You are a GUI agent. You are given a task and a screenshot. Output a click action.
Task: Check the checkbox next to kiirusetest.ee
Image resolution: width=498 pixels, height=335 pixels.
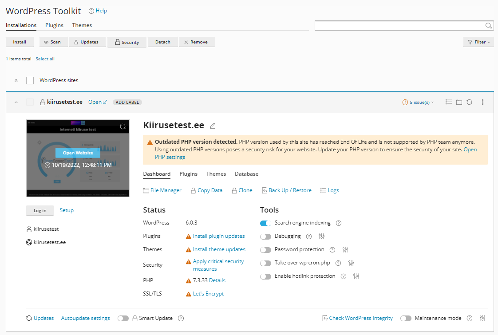[x=30, y=102]
